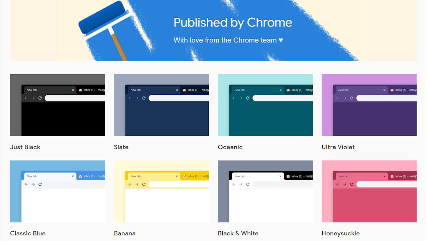Open the Ultra Violet theme preview image
This screenshot has height=241, width=428.
pyautogui.click(x=369, y=105)
